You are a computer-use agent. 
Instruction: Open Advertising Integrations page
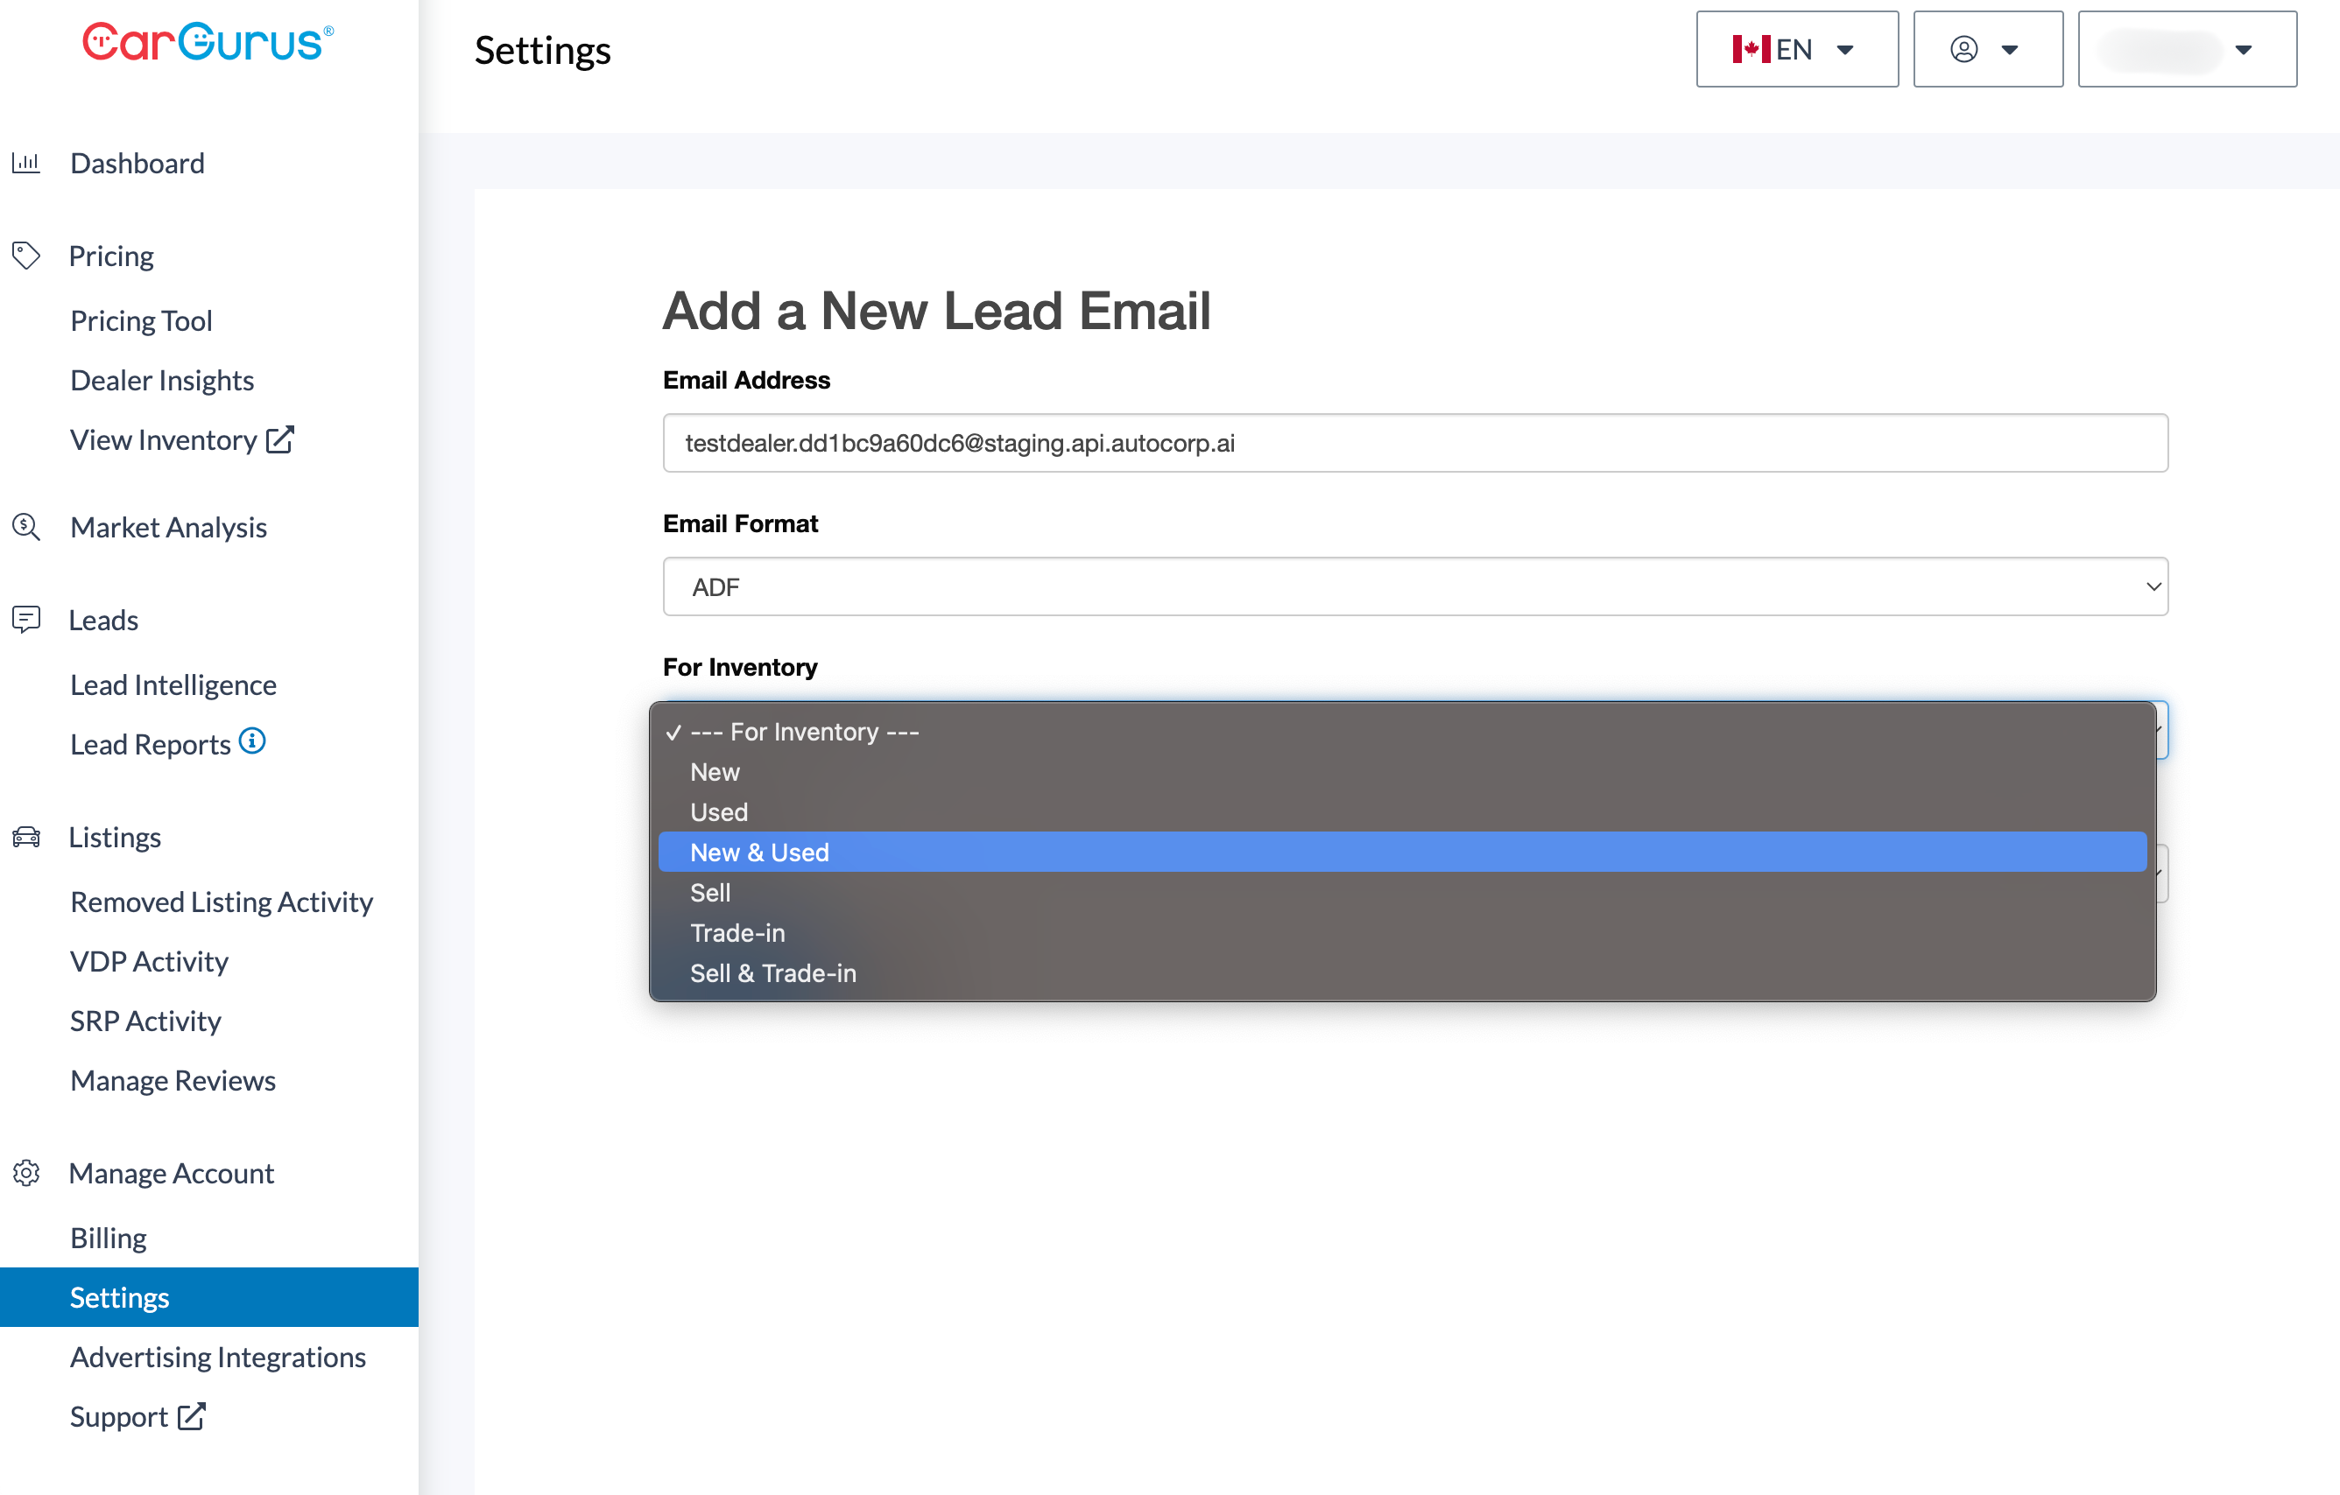tap(218, 1356)
